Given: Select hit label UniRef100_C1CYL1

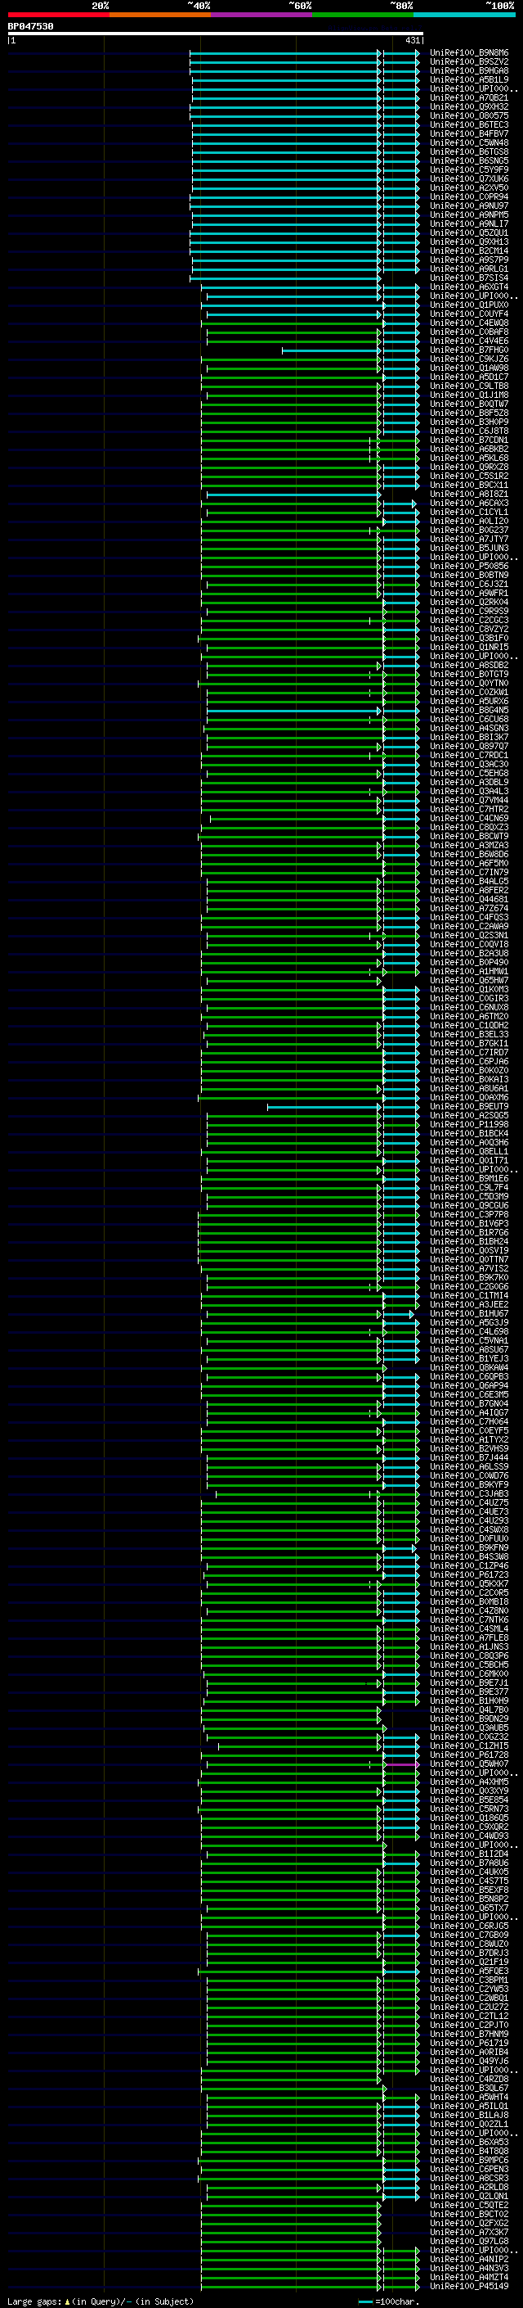Looking at the screenshot, I should pyautogui.click(x=469, y=513).
